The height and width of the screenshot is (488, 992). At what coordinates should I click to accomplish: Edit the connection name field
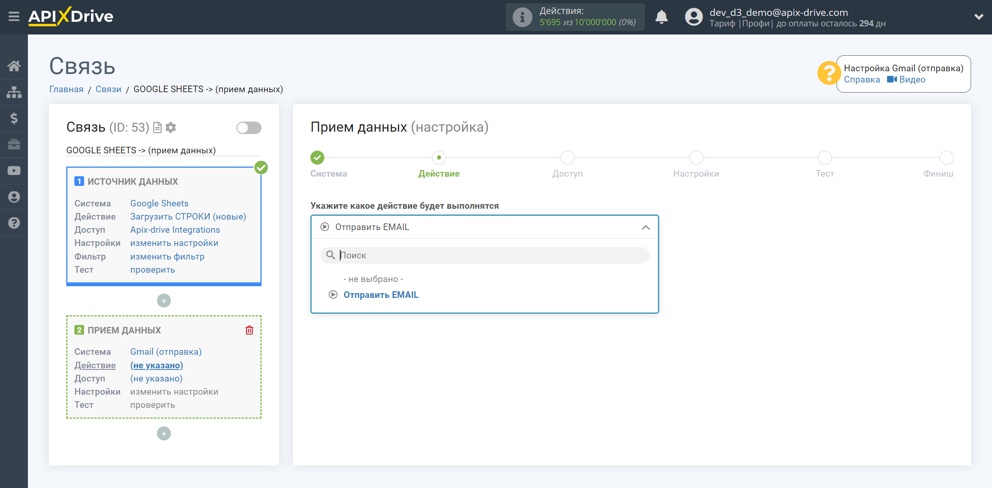click(164, 150)
